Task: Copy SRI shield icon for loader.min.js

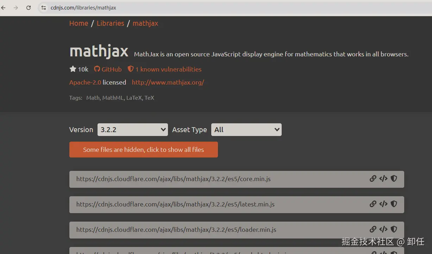Action: coord(394,229)
